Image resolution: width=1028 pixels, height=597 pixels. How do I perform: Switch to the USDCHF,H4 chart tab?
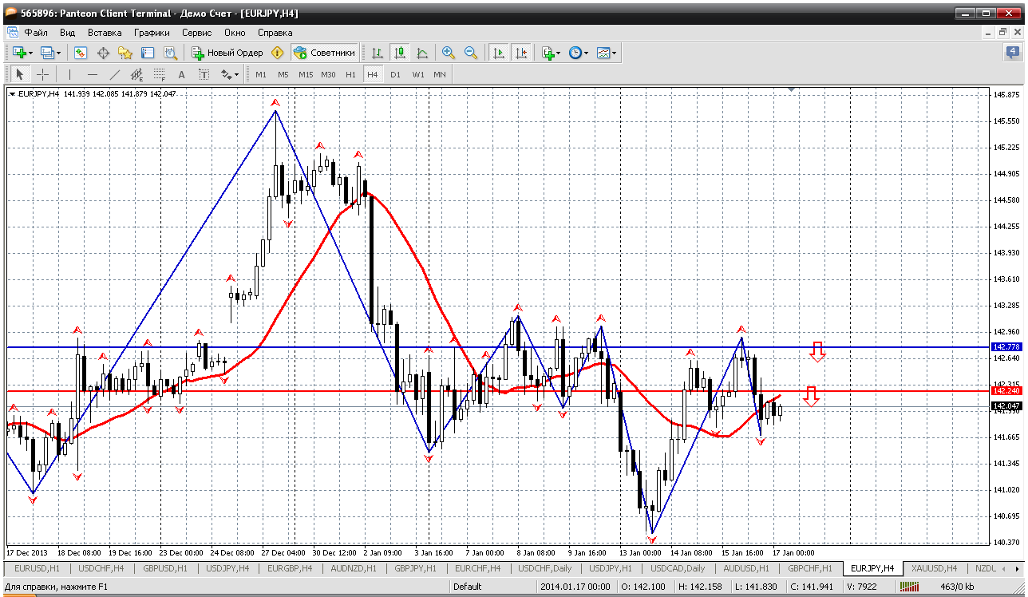[102, 568]
